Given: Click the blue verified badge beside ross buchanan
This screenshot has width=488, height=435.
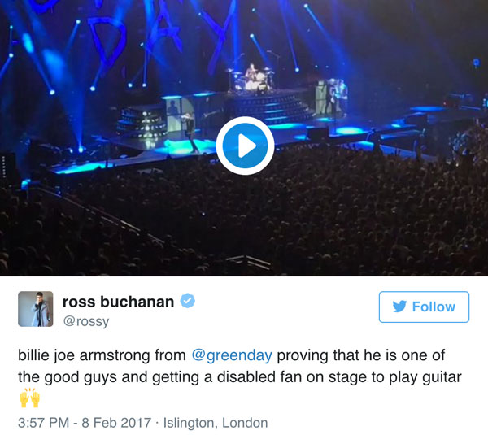Looking at the screenshot, I should point(188,301).
